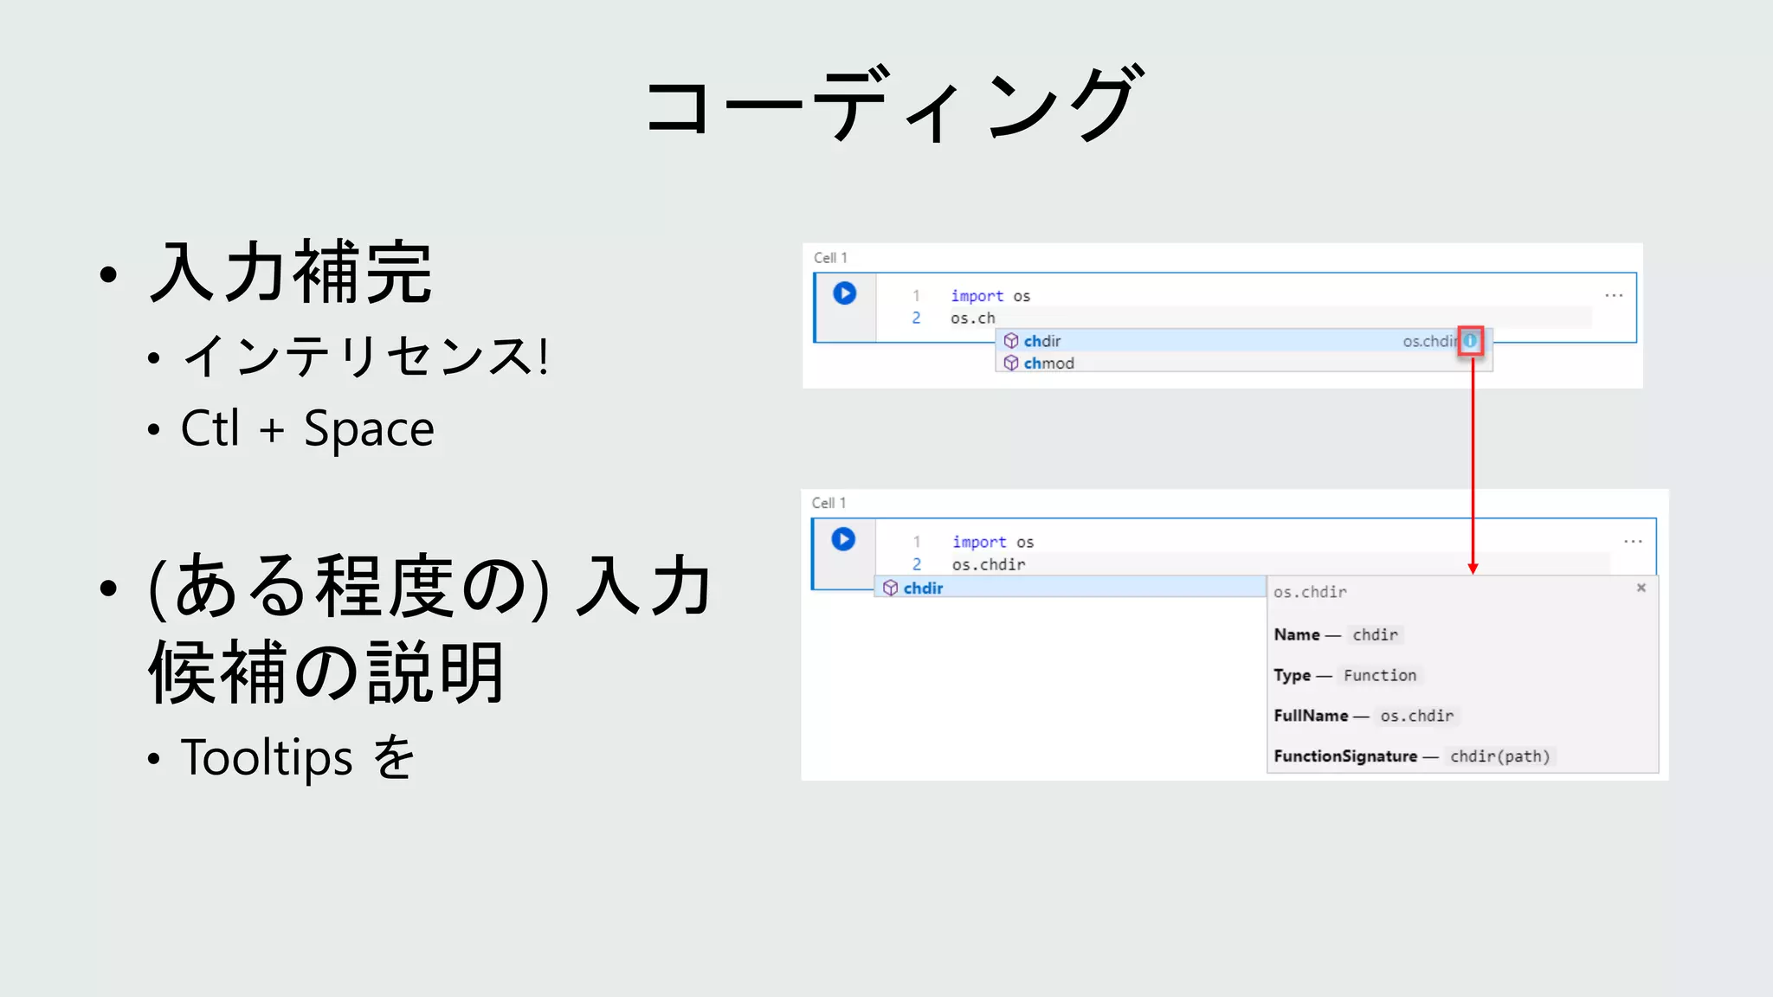Select the chdir suggestion in upper autocomplete list
The width and height of the screenshot is (1773, 997).
1243,341
